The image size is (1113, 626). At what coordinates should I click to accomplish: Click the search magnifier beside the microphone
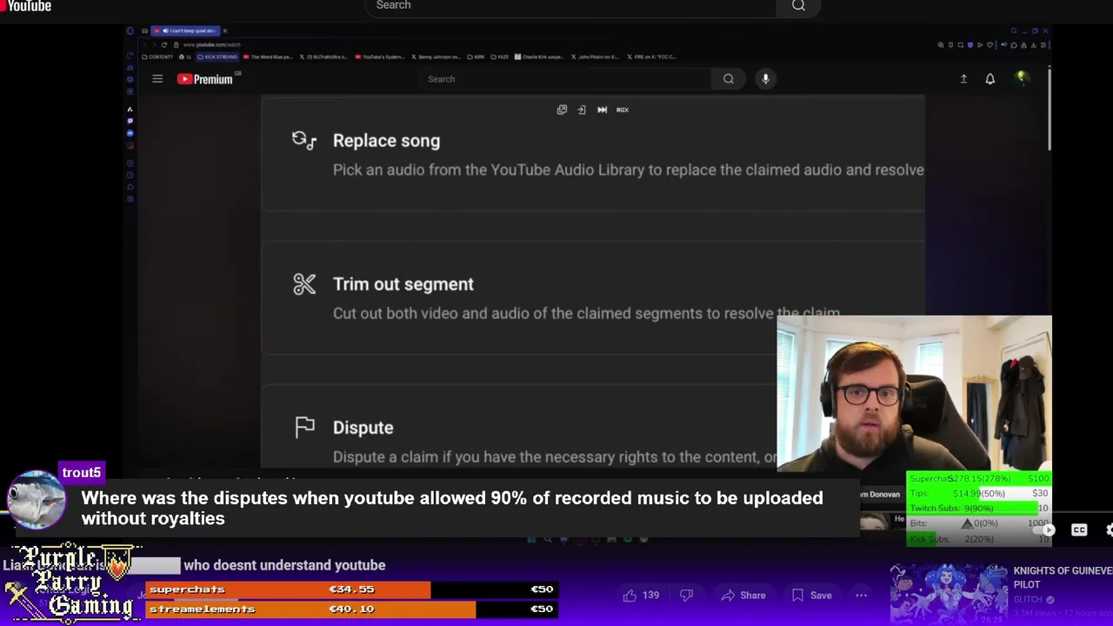[729, 79]
